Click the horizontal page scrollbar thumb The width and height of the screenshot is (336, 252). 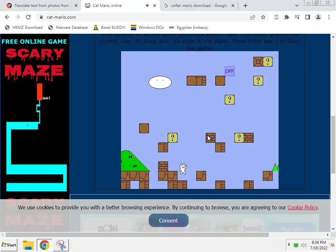137,235
